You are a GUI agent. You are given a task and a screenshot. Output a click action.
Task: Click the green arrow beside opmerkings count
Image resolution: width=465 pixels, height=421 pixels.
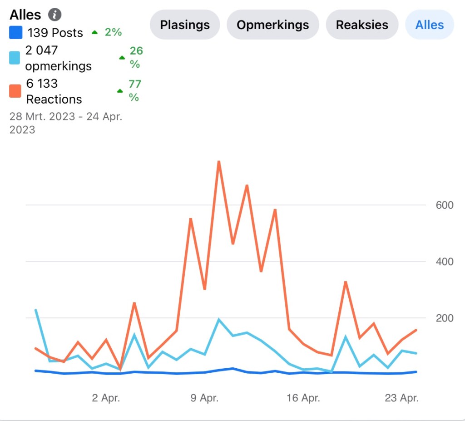pyautogui.click(x=122, y=58)
